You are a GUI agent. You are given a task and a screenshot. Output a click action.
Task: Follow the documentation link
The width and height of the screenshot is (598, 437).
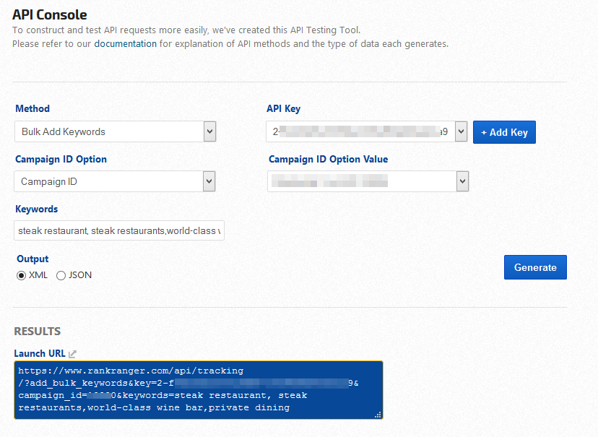[125, 43]
